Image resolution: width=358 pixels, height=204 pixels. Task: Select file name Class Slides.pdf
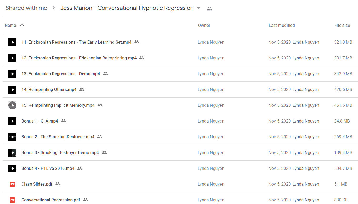coord(37,184)
